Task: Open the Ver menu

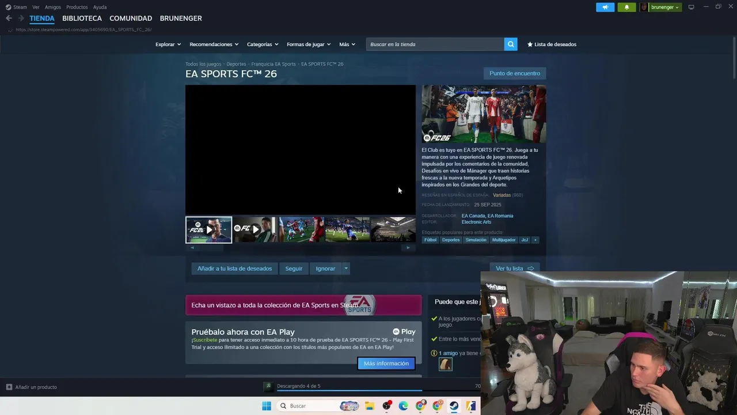Action: tap(36, 7)
